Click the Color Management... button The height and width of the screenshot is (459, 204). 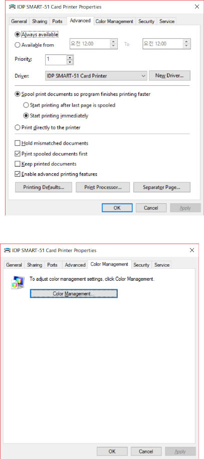pos(74,294)
